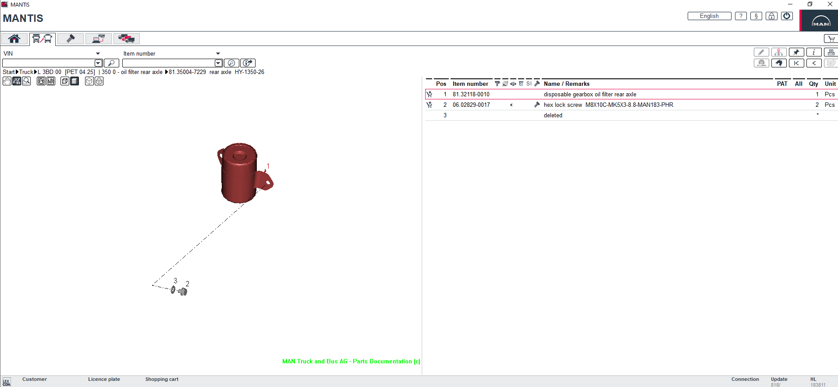Click 'Start' in the breadcrumb path

[x=9, y=72]
